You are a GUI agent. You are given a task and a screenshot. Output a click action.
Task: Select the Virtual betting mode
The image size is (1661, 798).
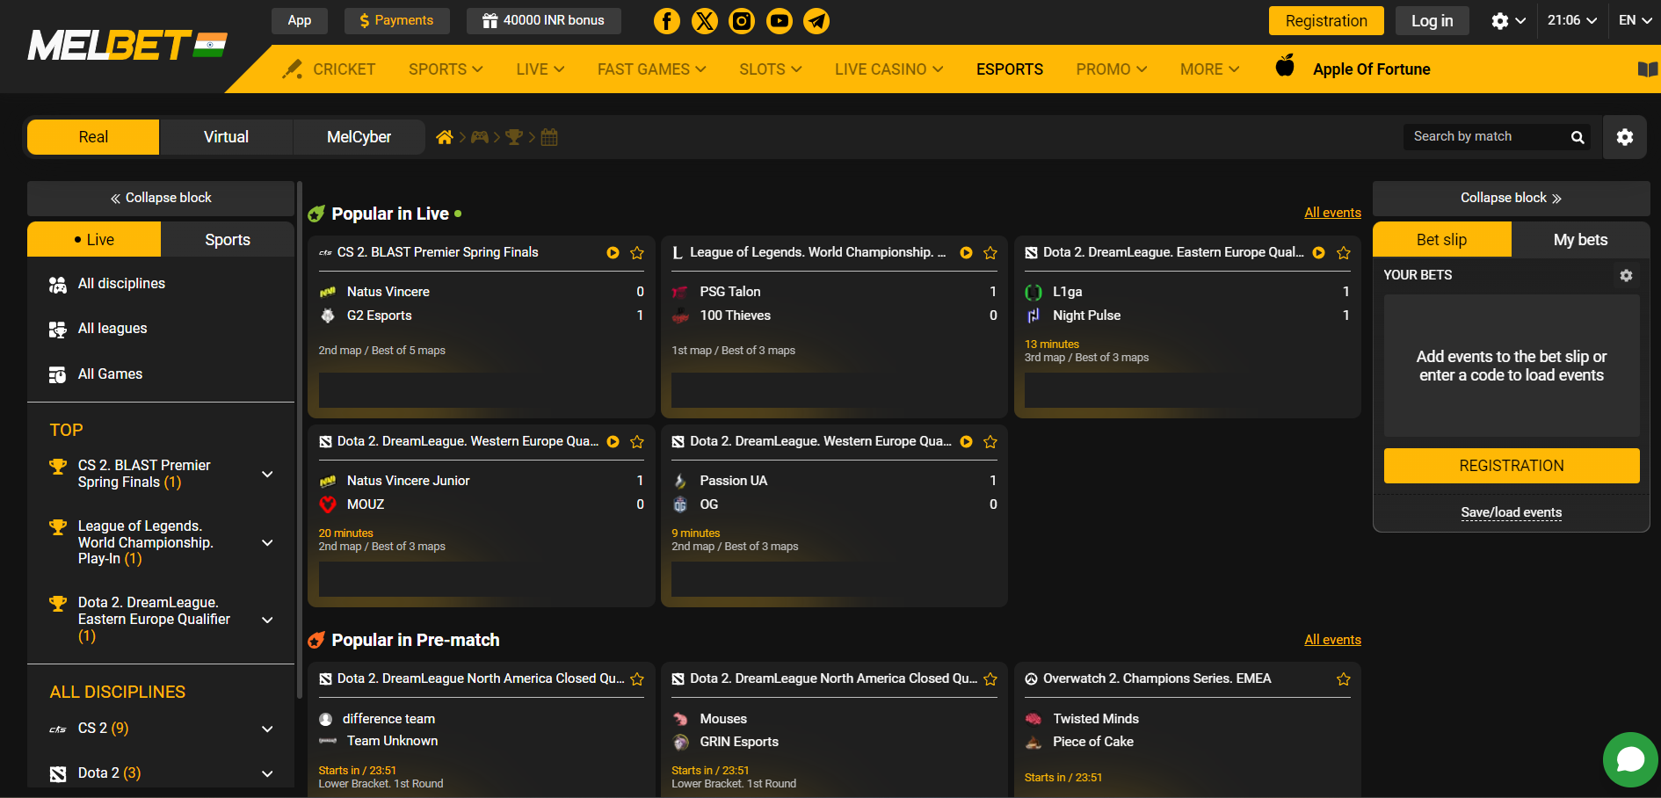tap(225, 136)
